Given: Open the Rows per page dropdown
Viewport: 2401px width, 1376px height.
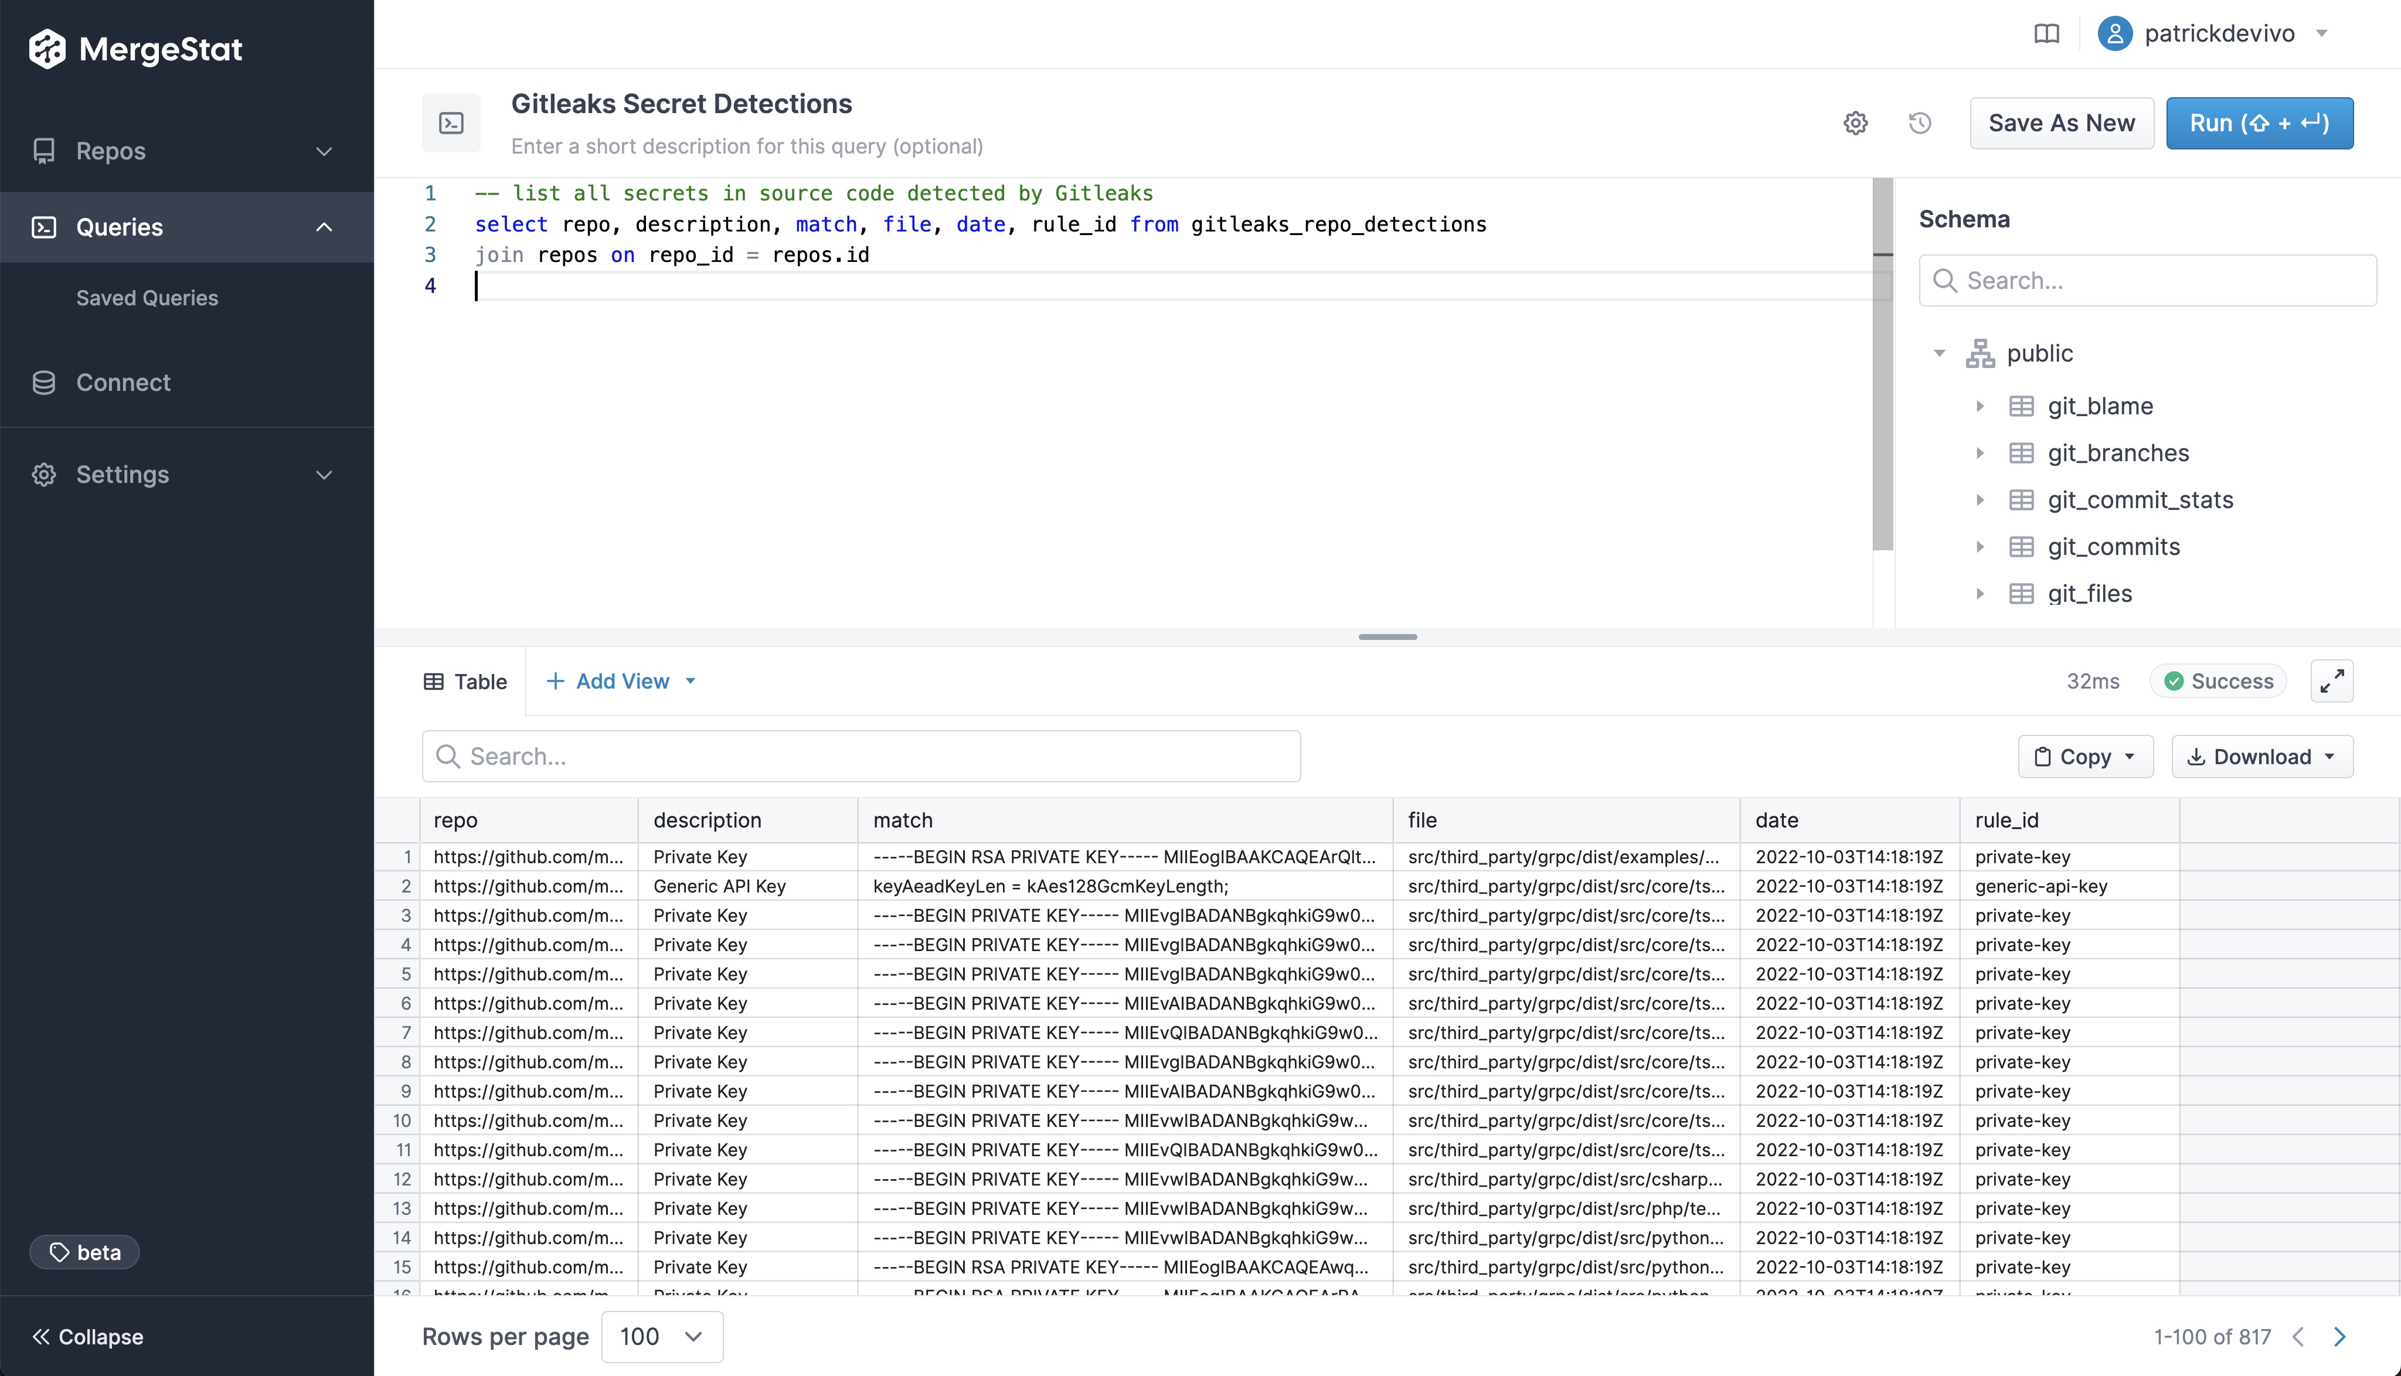Looking at the screenshot, I should [662, 1336].
